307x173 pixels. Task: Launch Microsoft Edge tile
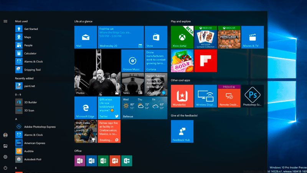[86, 107]
